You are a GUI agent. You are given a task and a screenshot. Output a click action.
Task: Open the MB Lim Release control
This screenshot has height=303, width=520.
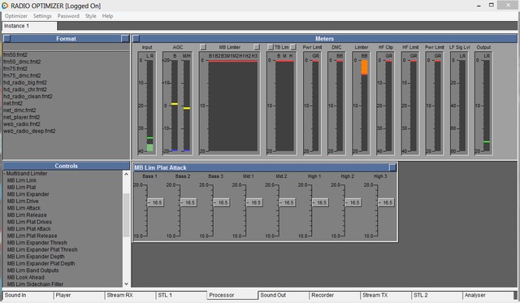coord(27,214)
